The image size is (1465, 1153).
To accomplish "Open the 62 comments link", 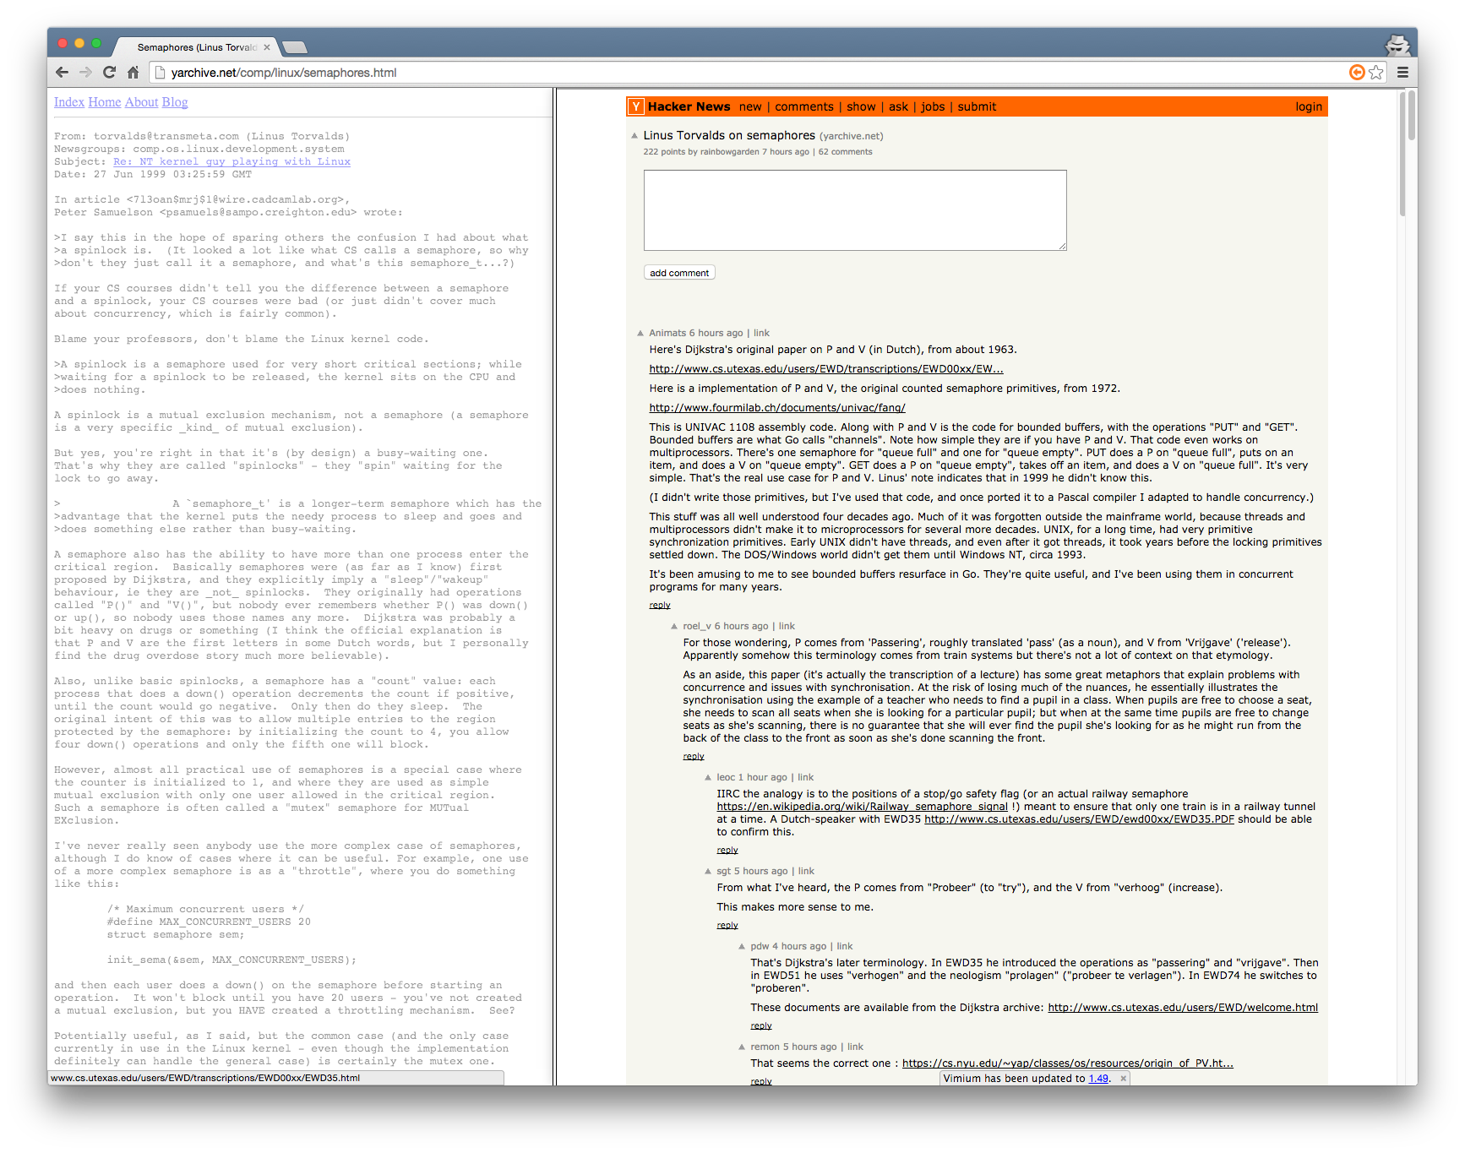I will coord(845,152).
